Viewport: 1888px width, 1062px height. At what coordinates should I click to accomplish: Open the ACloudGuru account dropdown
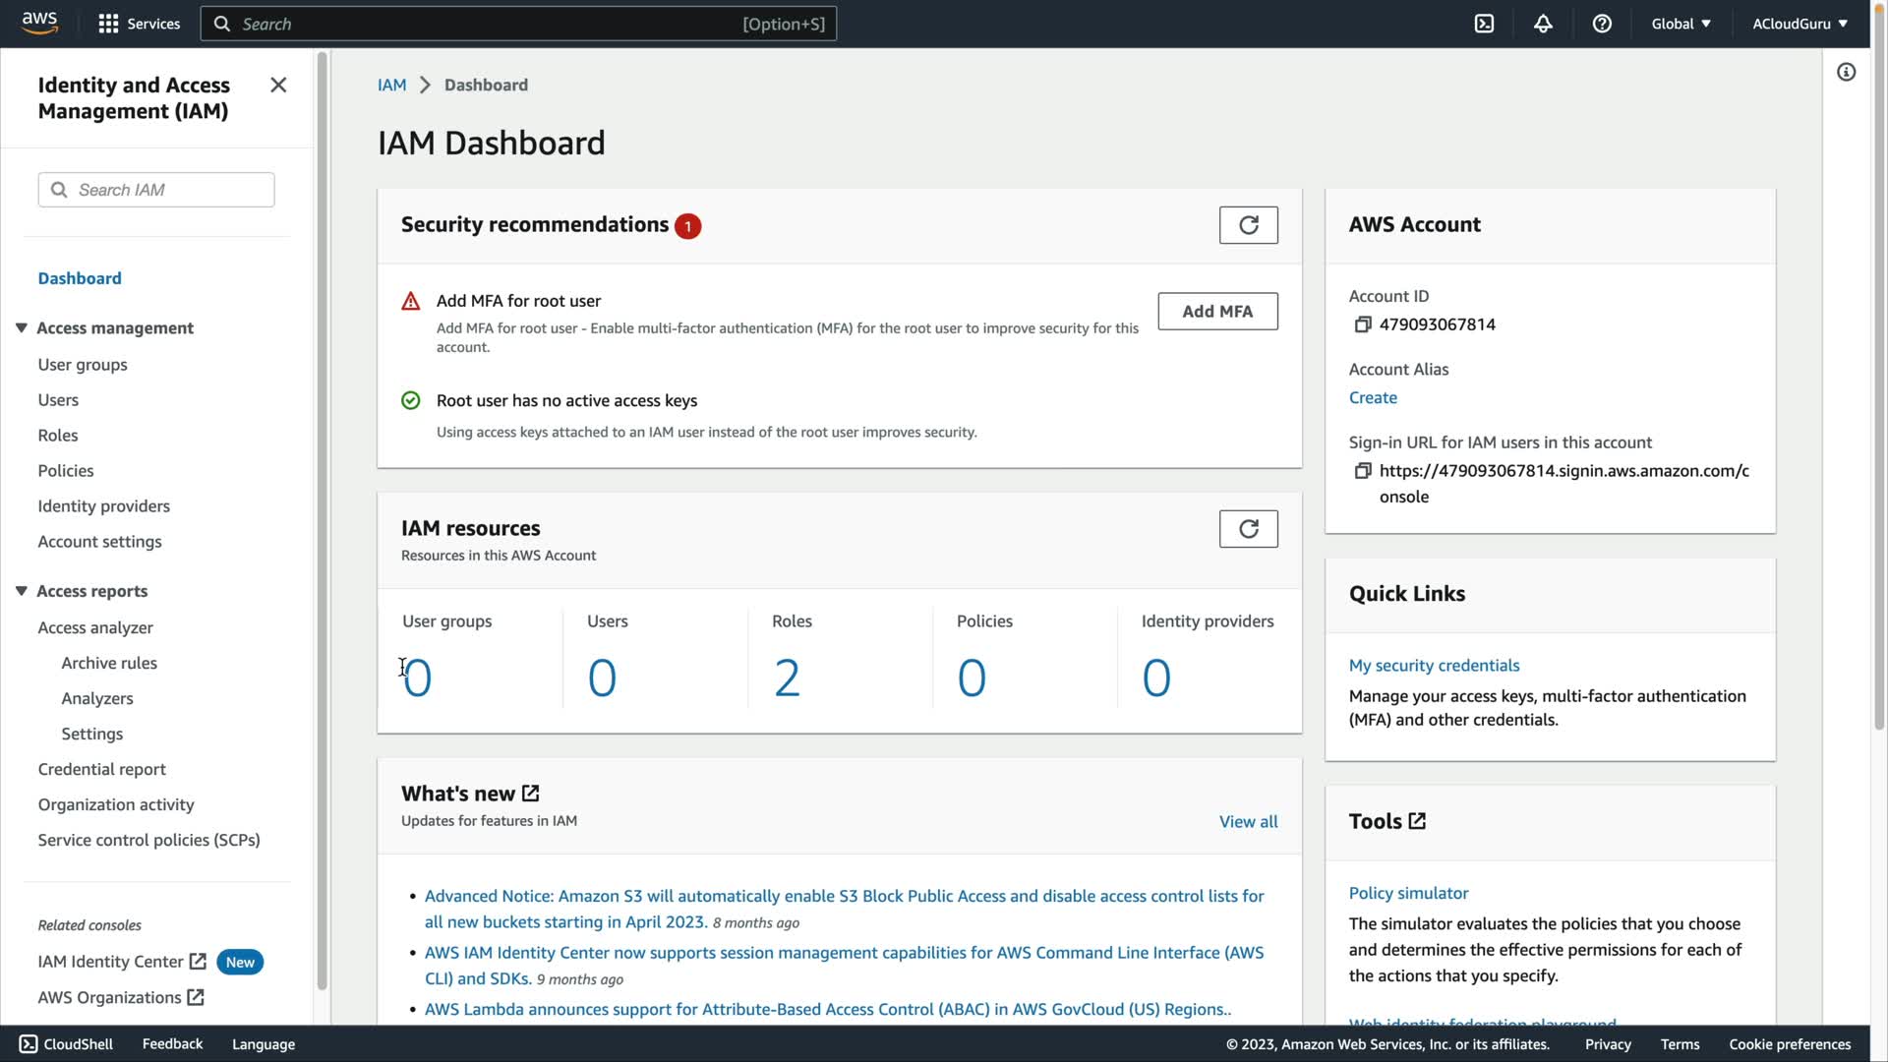coord(1799,24)
